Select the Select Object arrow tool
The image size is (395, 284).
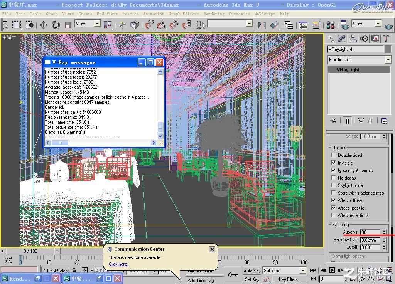pos(5,25)
